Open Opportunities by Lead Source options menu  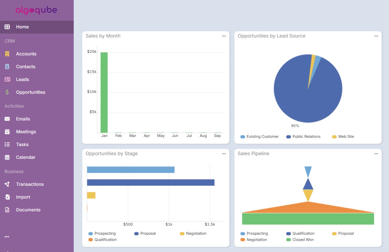376,36
